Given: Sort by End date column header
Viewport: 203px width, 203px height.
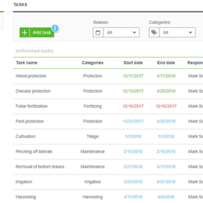Looking at the screenshot, I should tap(166, 63).
